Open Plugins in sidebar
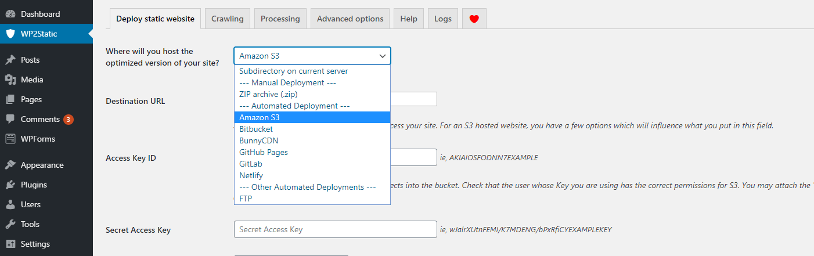Screen dimensions: 814x256 46,185
